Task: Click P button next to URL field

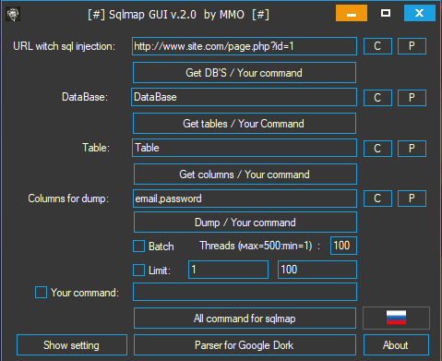Action: tap(412, 46)
